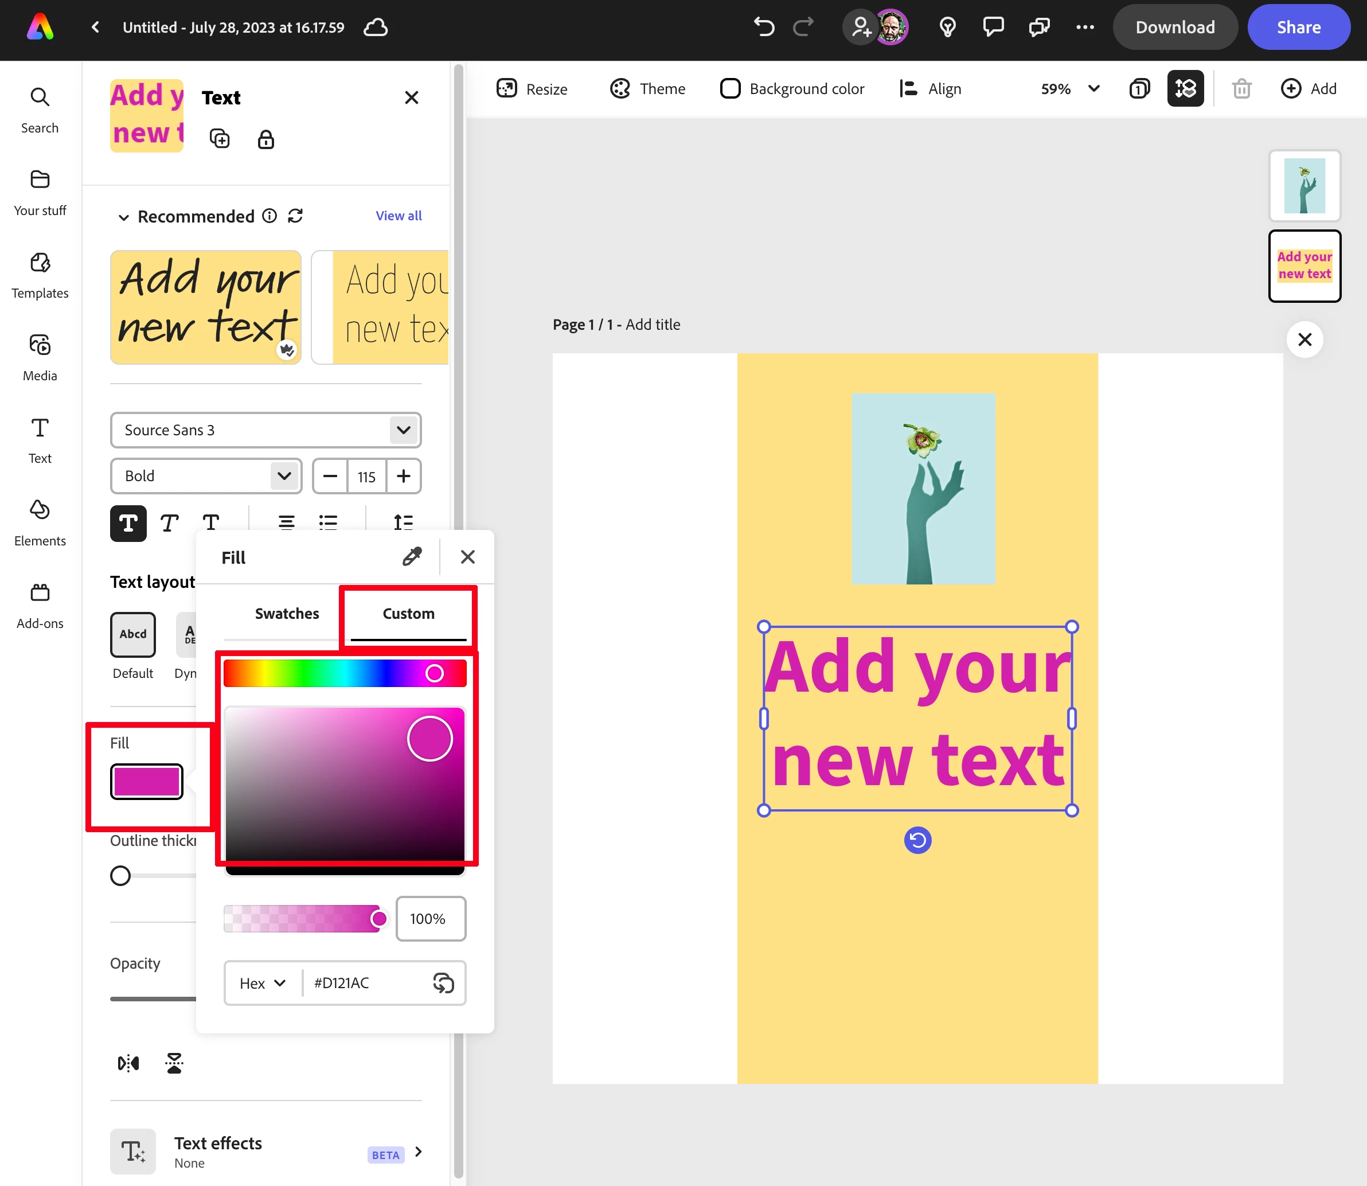Delete with the trash icon
Screen dimensions: 1367x1186
click(1241, 89)
